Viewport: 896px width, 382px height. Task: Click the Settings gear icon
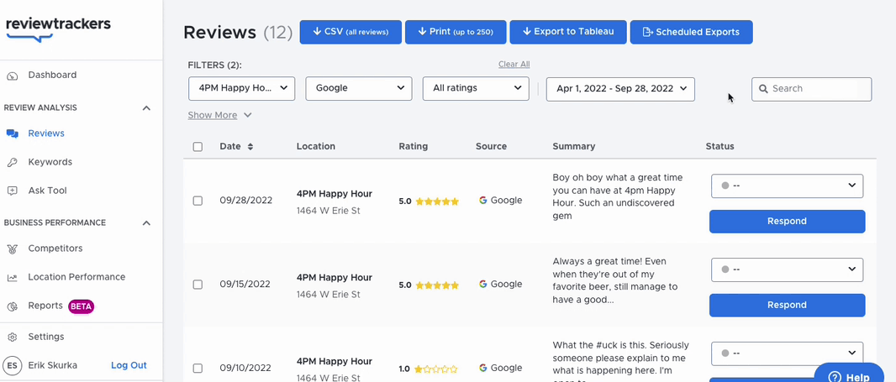(x=12, y=337)
